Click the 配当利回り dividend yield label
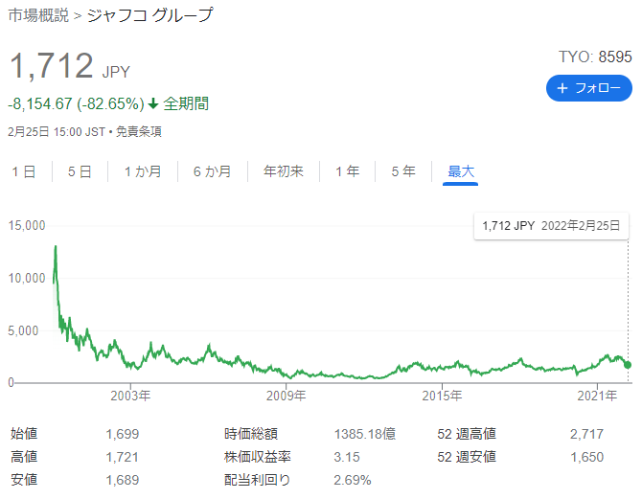Viewport: 642px width, 499px height. click(257, 480)
